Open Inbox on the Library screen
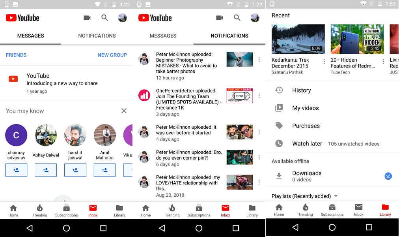The height and width of the screenshot is (237, 399). click(x=359, y=210)
